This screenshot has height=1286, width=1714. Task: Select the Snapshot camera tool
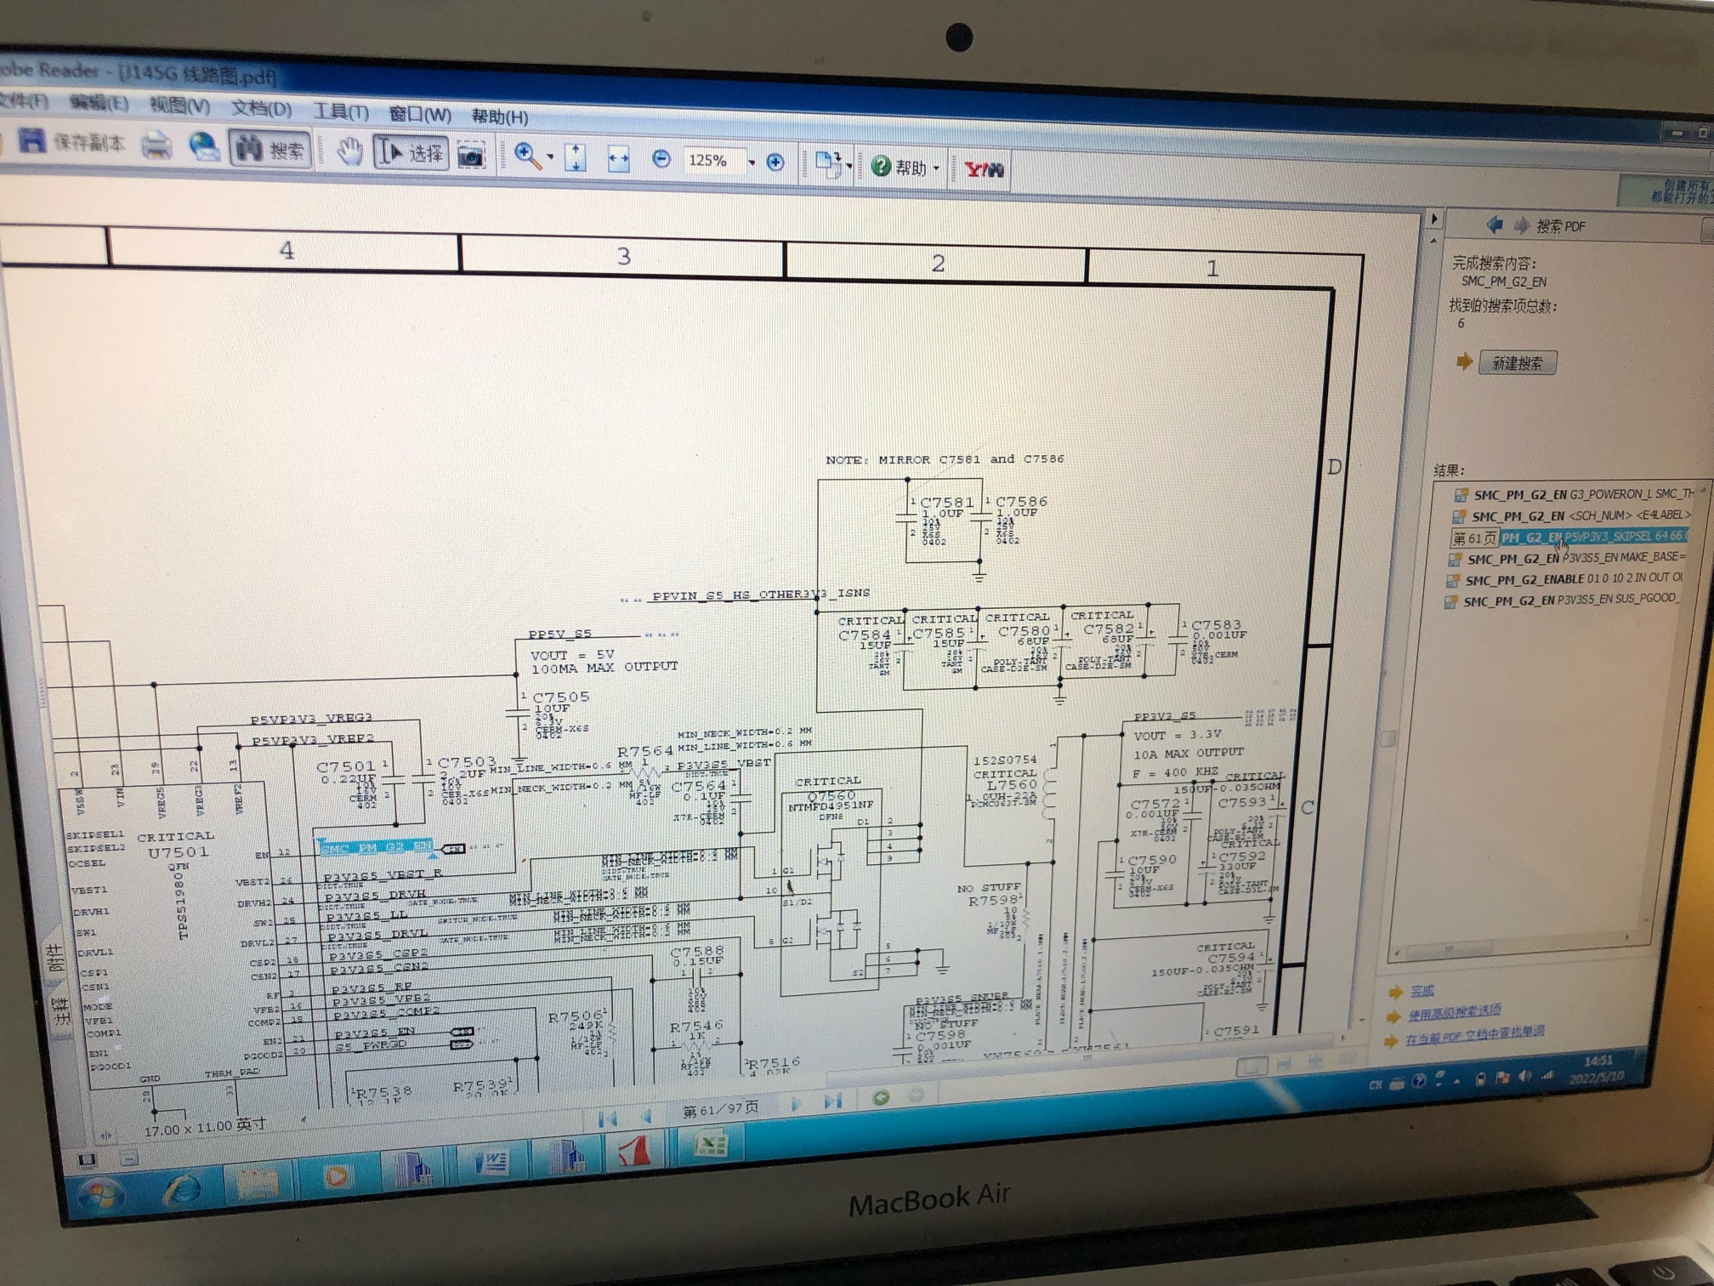pyautogui.click(x=471, y=156)
